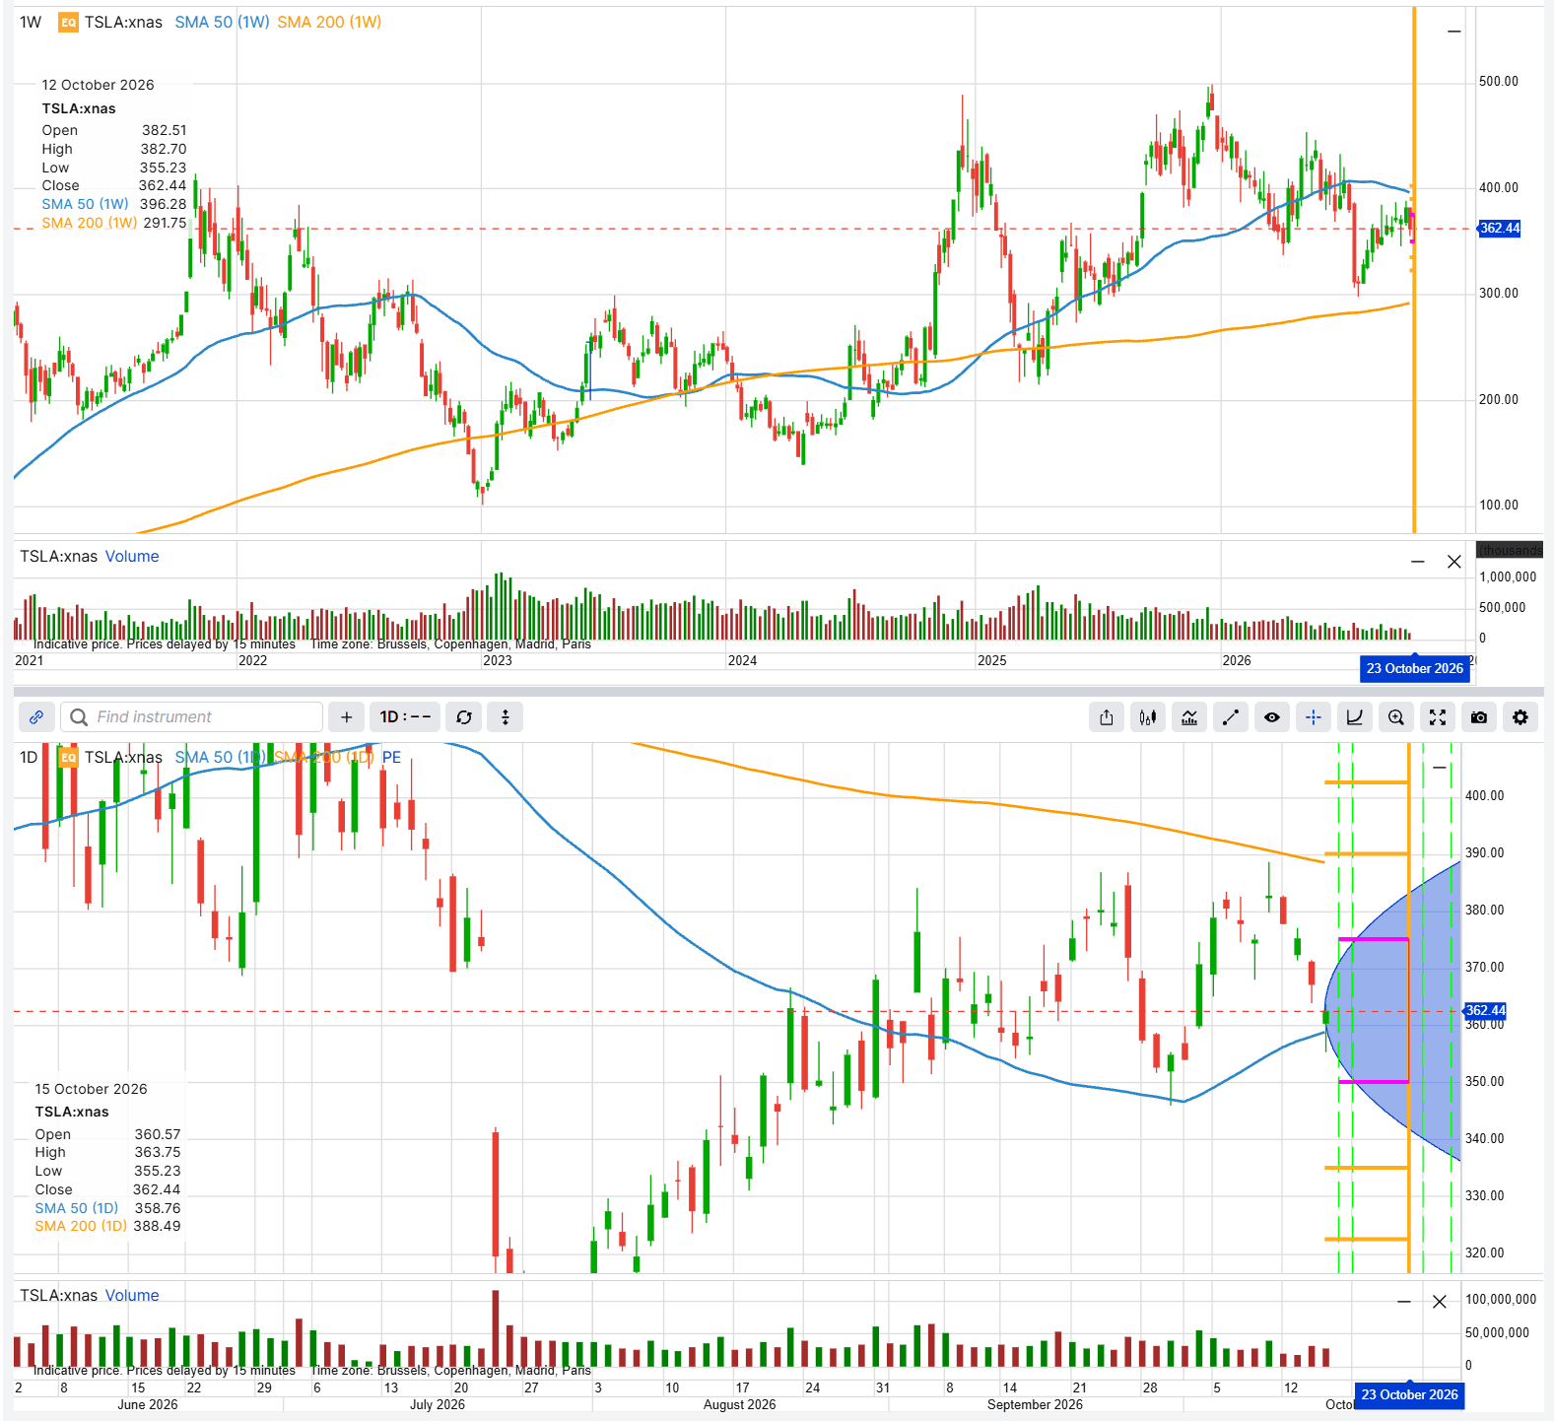Open the candlestick chart type icon
The image size is (1555, 1421).
point(1148,717)
